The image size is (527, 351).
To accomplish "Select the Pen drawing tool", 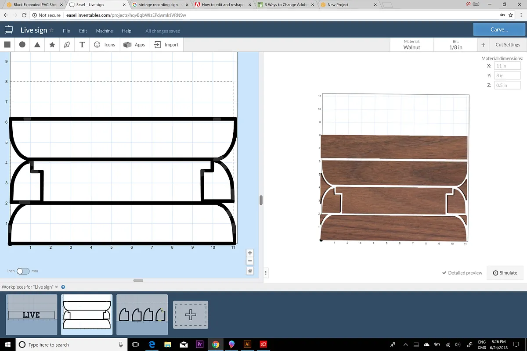I will (x=67, y=45).
